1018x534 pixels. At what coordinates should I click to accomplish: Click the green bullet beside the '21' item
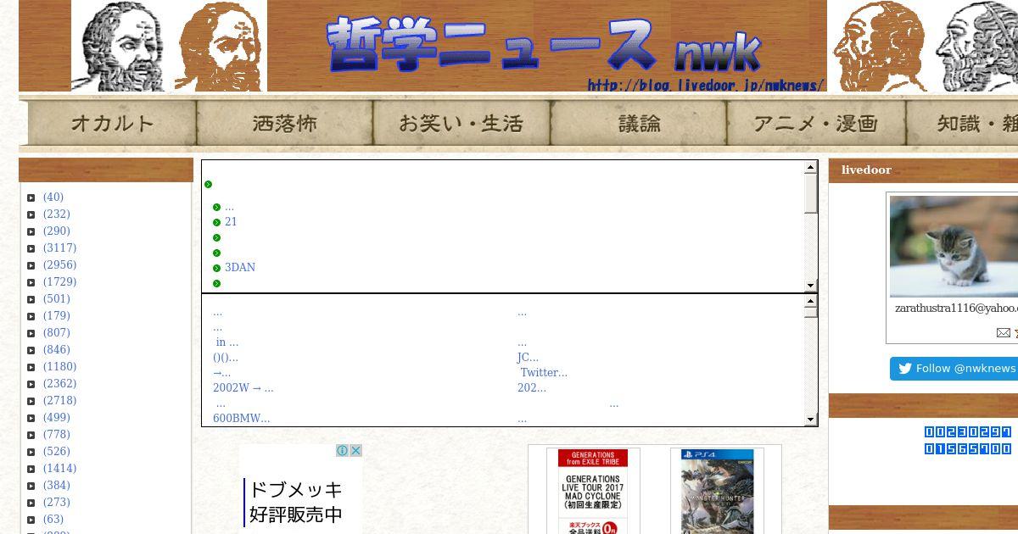point(217,223)
